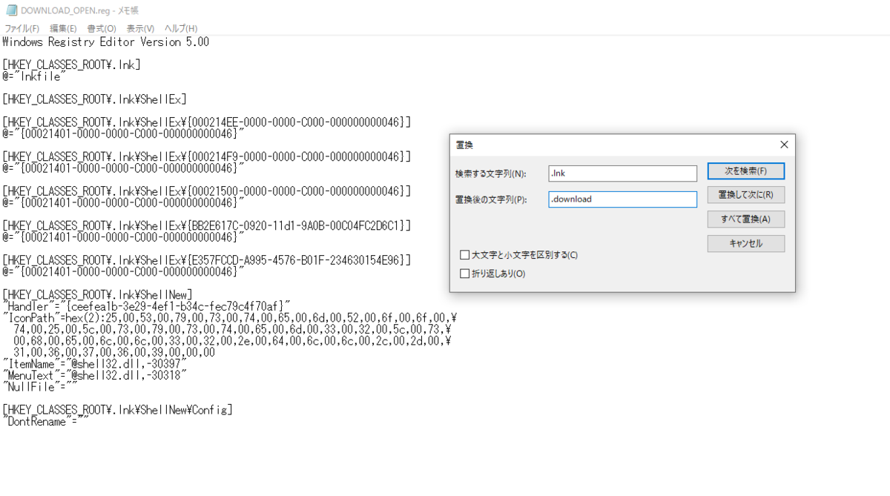Click the 次を検索(F) button

click(745, 171)
